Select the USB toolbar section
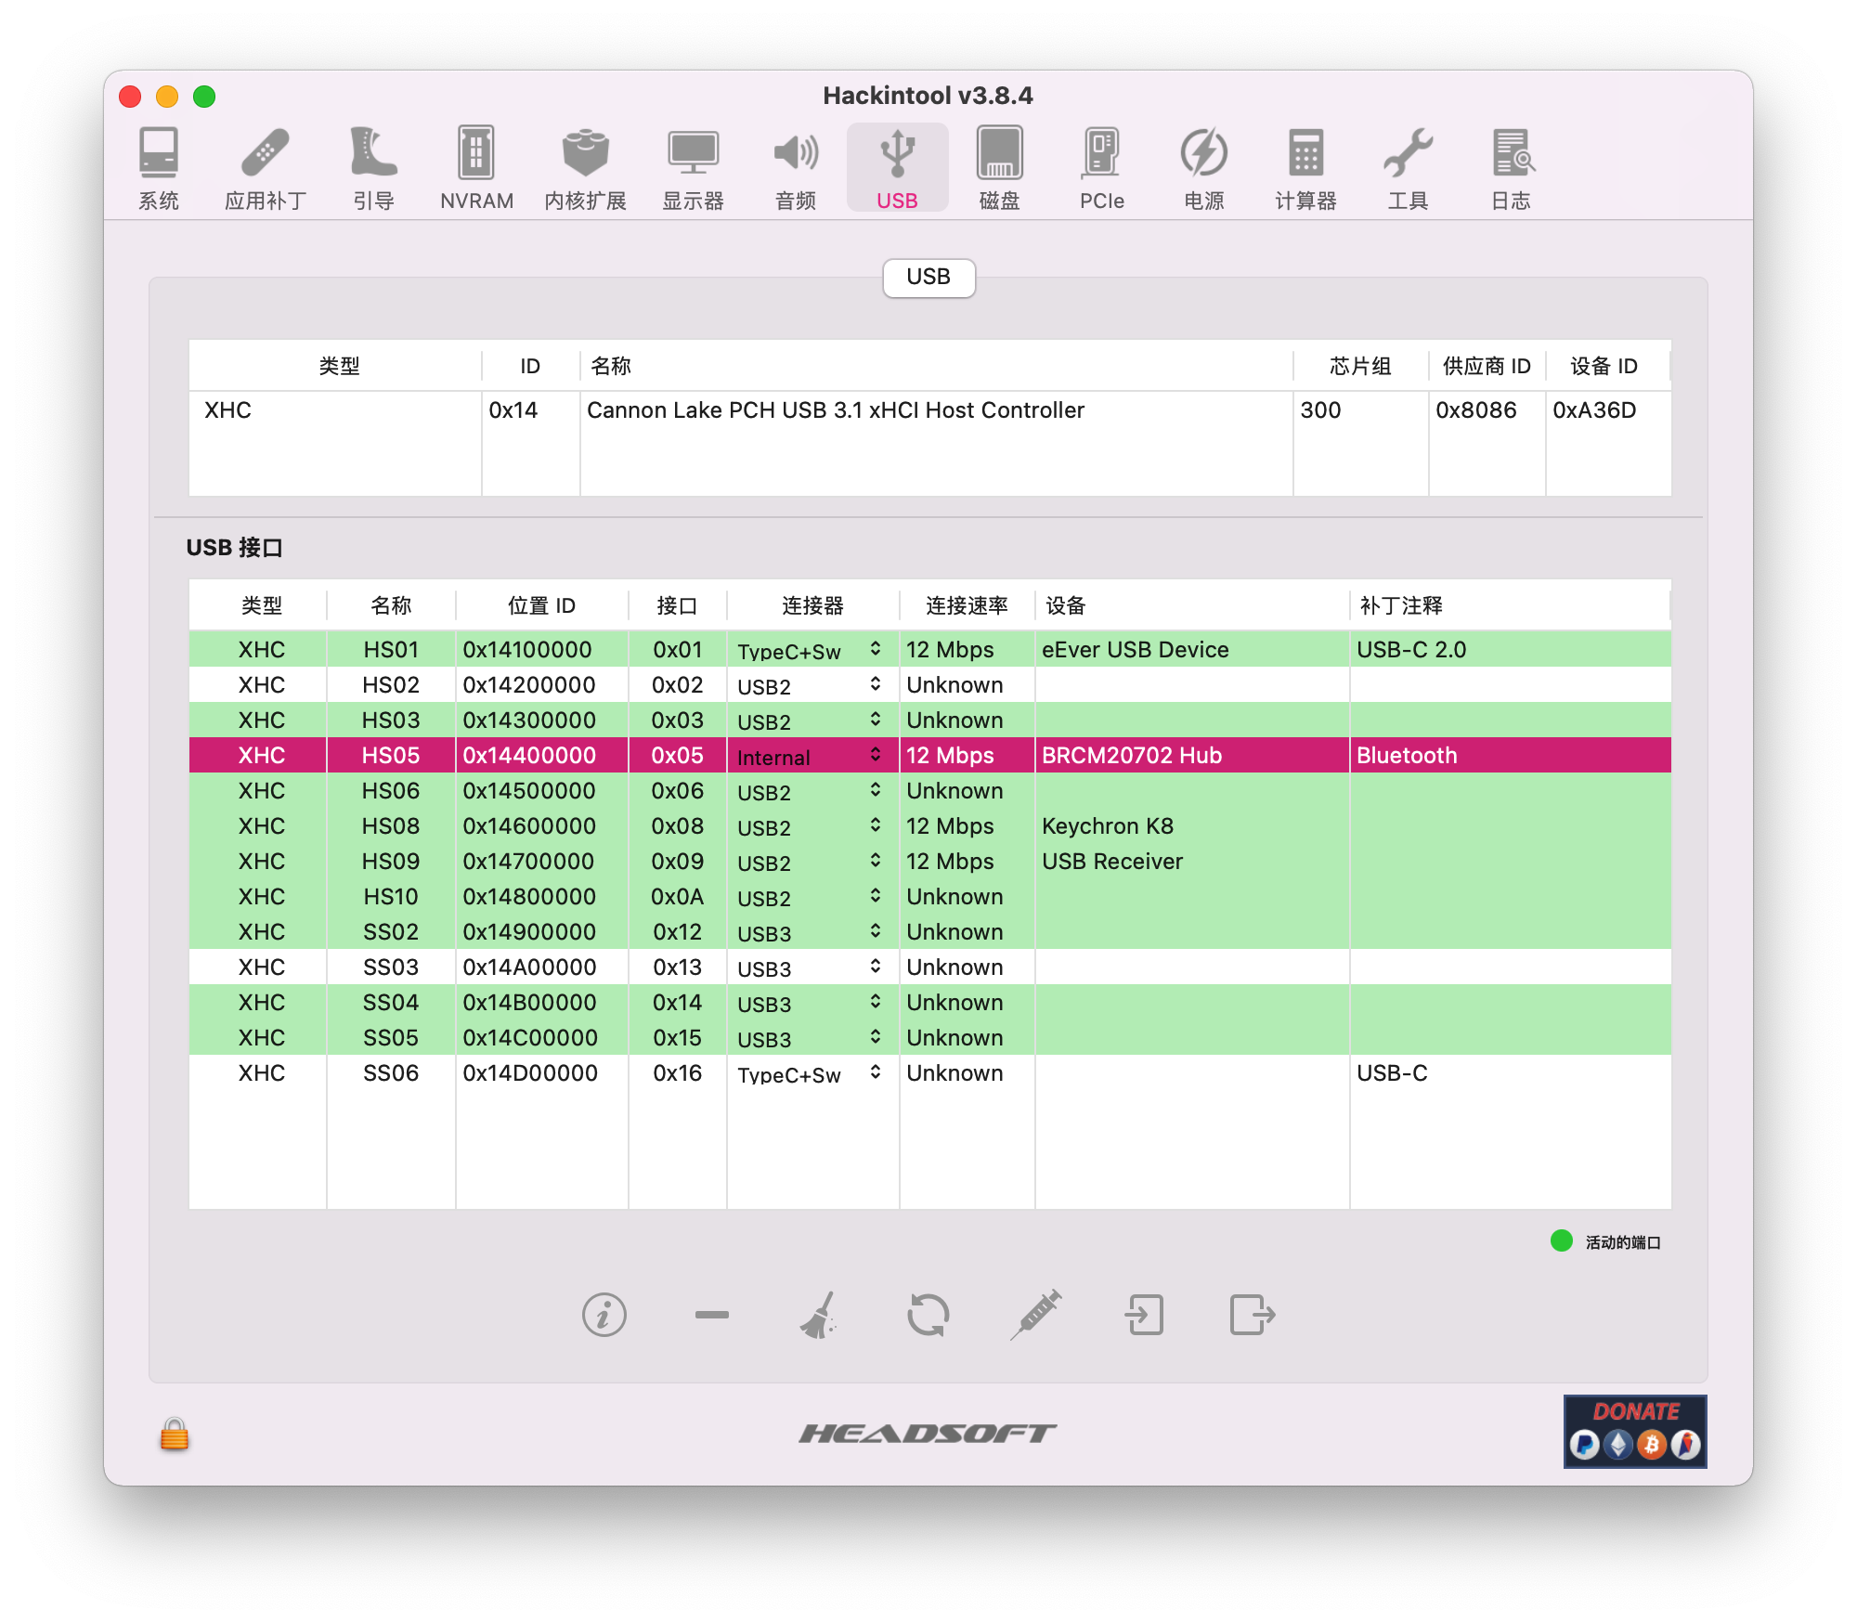This screenshot has width=1857, height=1623. pos(897,168)
